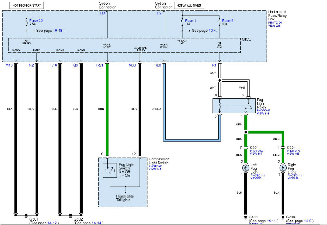This screenshot has width=327, height=225.
Task: Follow the page 14-14 link for G502
Action: click(96, 223)
